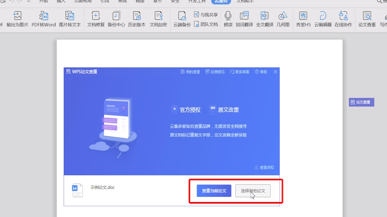Click 选择其他论文 button
This screenshot has height=217, width=387.
253,191
